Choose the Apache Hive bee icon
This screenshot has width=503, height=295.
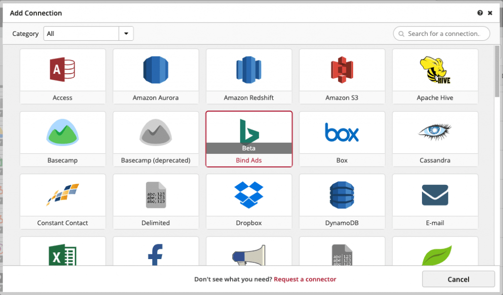[x=435, y=70]
